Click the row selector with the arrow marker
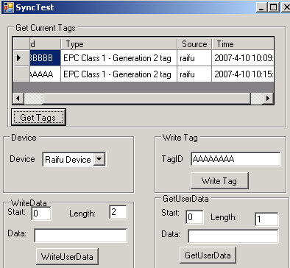The height and width of the screenshot is (268, 290). point(21,58)
